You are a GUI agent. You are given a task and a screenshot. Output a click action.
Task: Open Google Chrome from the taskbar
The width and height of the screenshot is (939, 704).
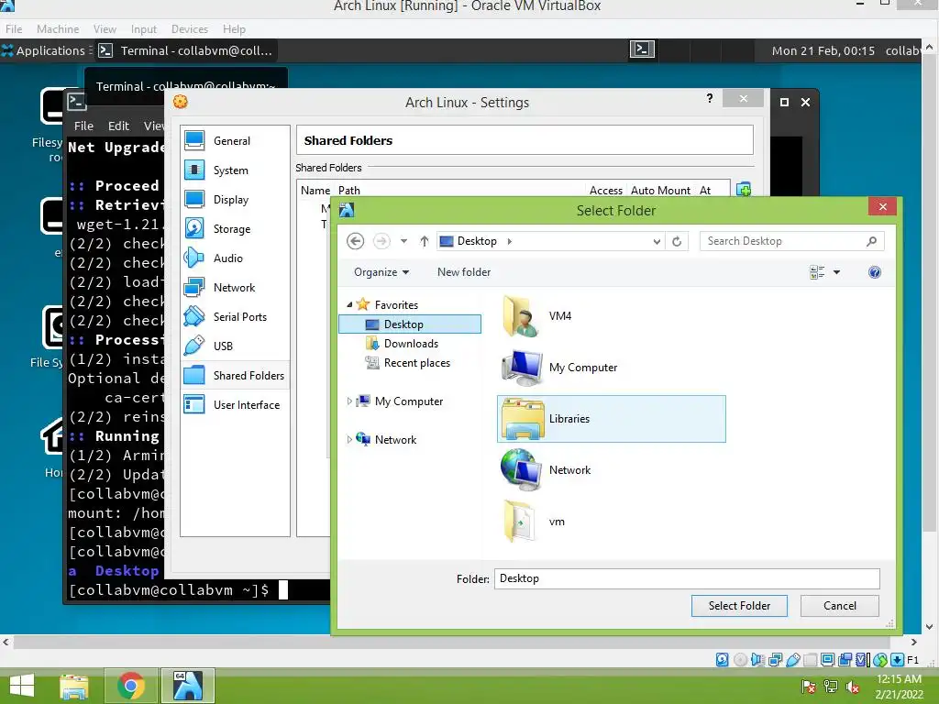pyautogui.click(x=130, y=686)
